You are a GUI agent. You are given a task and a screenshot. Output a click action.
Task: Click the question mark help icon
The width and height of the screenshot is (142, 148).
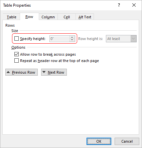pyautogui.click(x=119, y=5)
